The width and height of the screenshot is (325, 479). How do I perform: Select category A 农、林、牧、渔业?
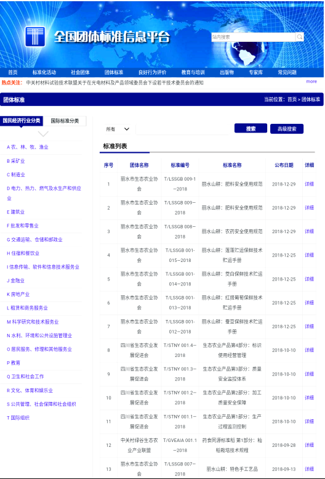(x=28, y=147)
